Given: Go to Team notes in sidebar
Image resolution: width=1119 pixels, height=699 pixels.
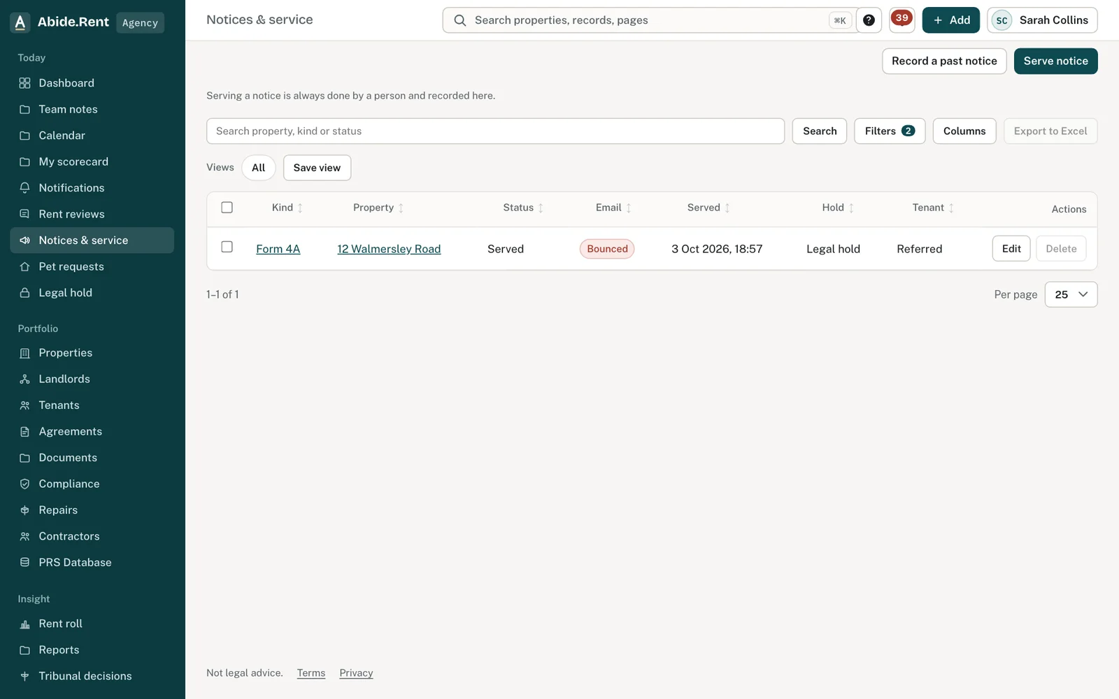Looking at the screenshot, I should [x=92, y=109].
